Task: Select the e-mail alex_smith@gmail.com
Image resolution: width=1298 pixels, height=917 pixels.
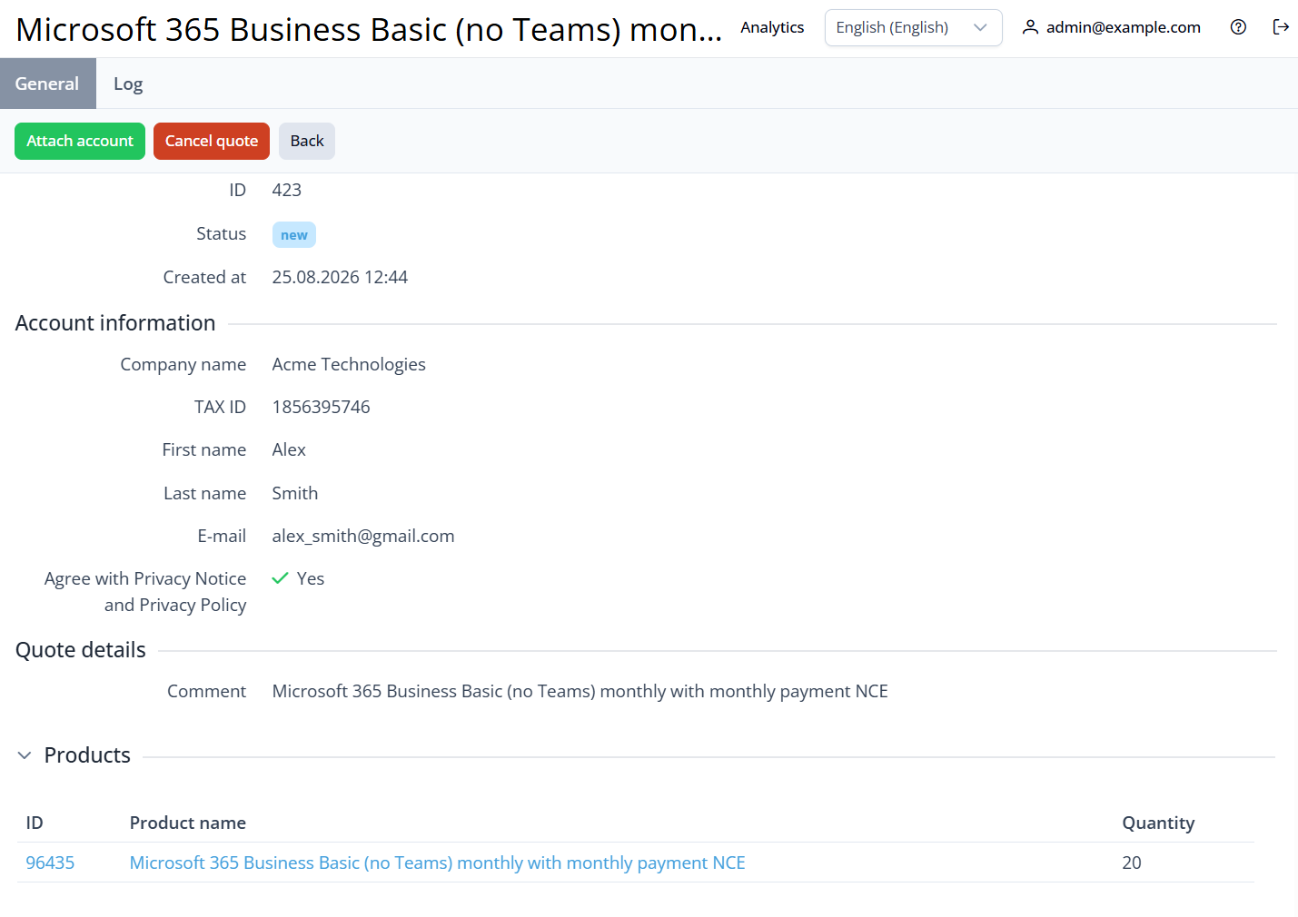Action: tap(363, 536)
